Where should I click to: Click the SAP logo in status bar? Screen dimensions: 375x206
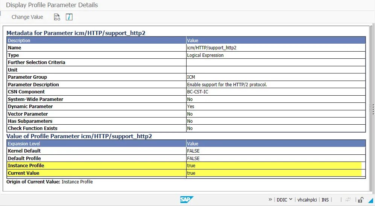tap(187, 200)
